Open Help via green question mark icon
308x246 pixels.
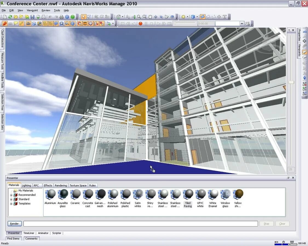coord(73,17)
